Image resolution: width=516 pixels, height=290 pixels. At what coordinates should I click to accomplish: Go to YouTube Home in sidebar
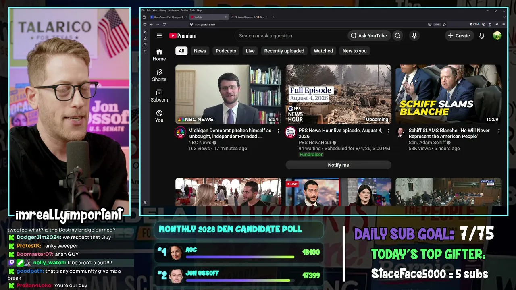click(159, 55)
